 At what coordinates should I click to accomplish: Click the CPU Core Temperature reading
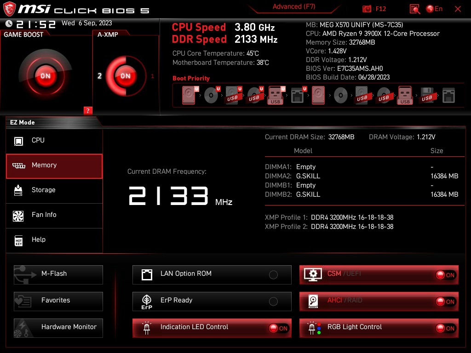tap(215, 53)
